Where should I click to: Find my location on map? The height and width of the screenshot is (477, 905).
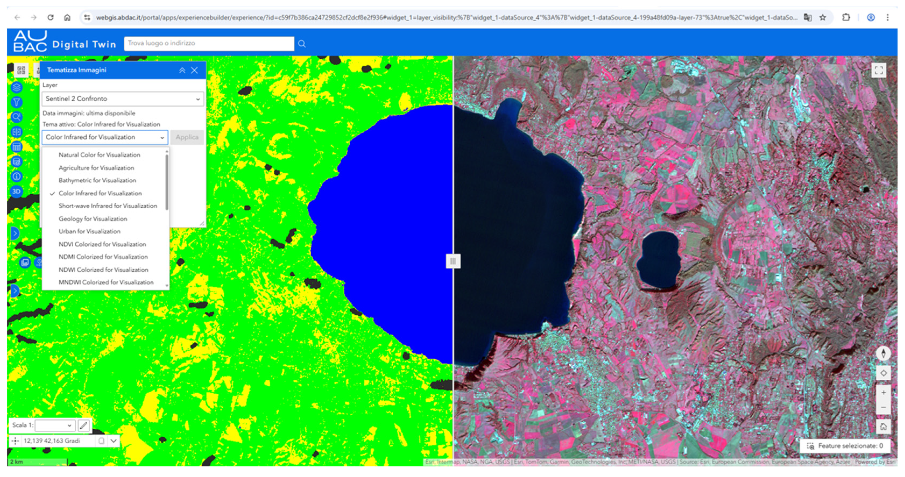click(883, 373)
